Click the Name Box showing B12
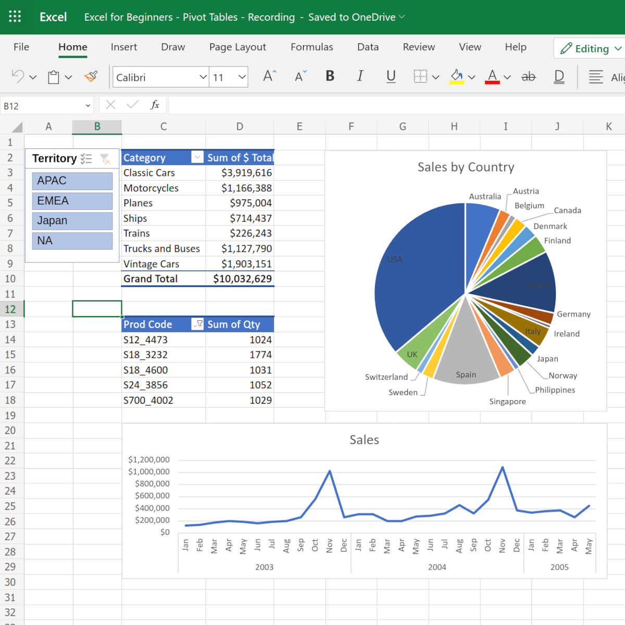This screenshot has height=625, width=625. click(42, 106)
